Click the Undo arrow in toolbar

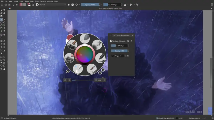coord(13,5)
